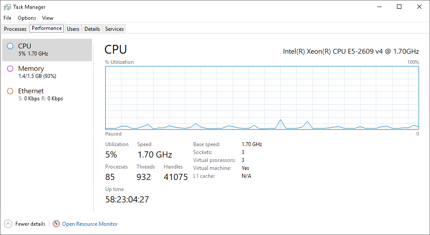Click the Fewer details arrow icon

8,224
